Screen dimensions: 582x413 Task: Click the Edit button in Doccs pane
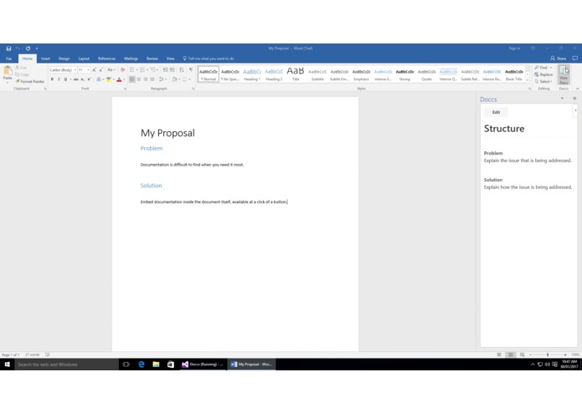click(496, 112)
